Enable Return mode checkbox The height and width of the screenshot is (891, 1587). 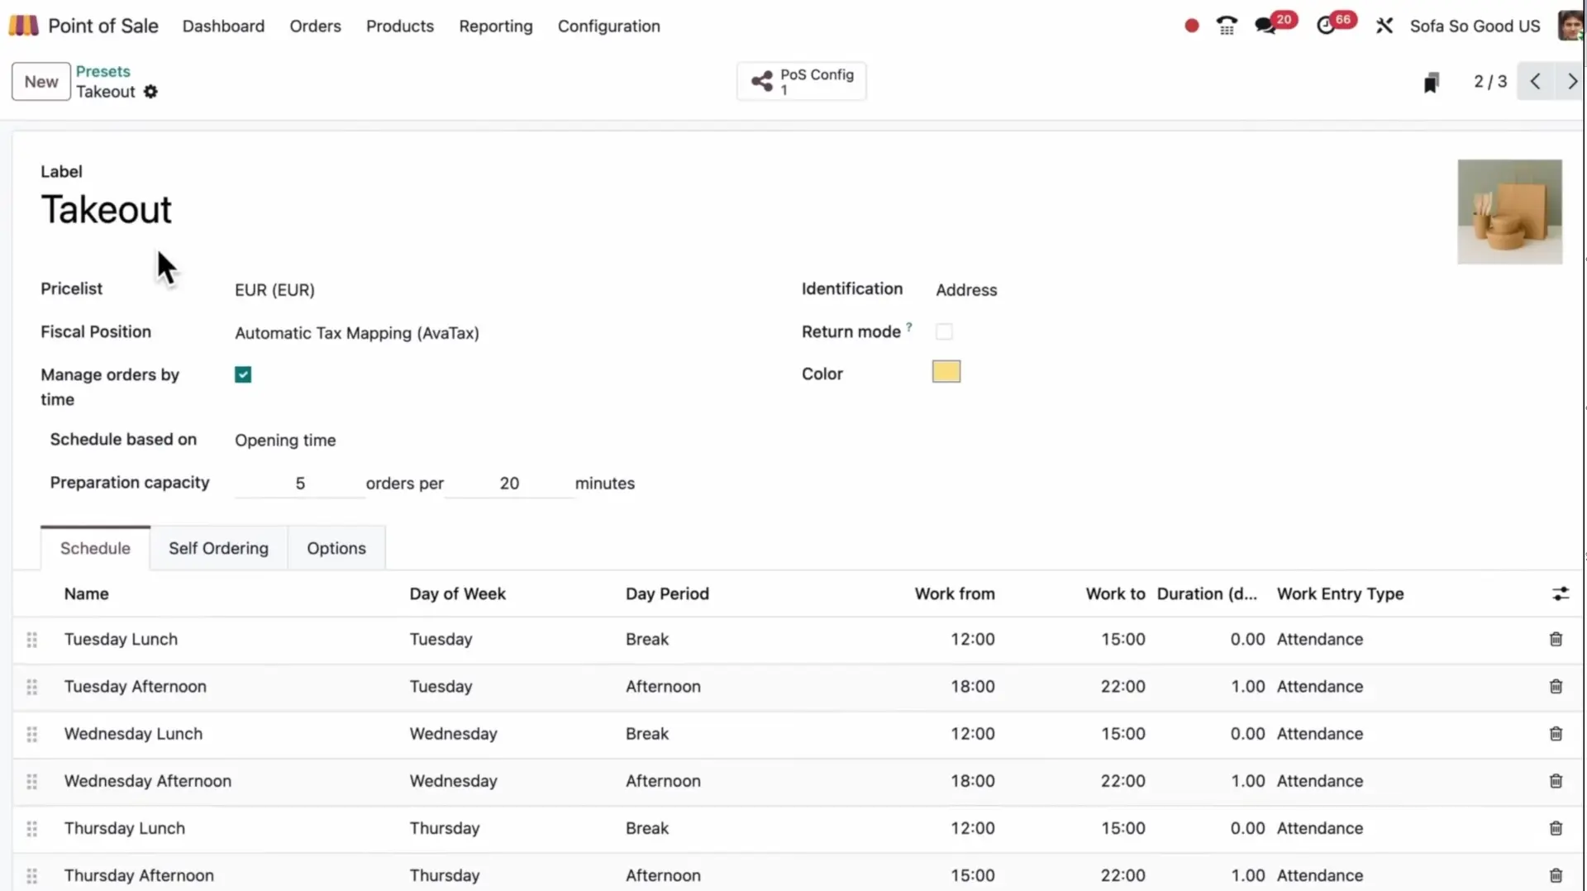(x=943, y=331)
